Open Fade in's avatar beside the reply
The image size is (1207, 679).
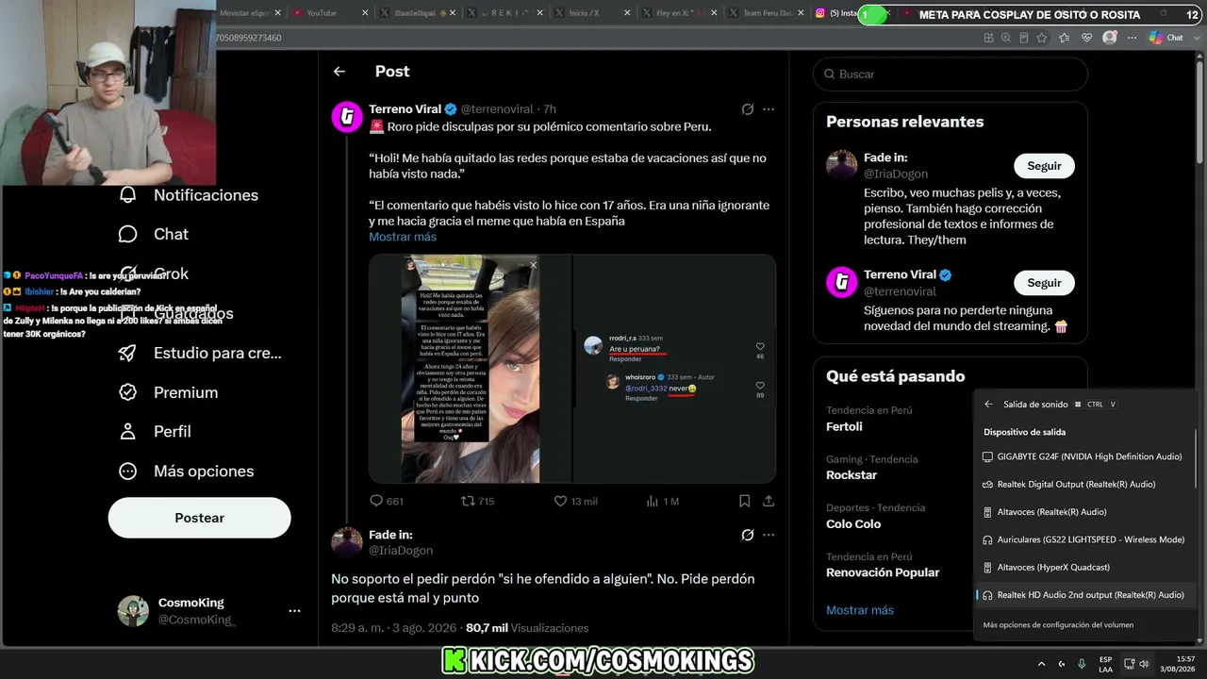347,542
